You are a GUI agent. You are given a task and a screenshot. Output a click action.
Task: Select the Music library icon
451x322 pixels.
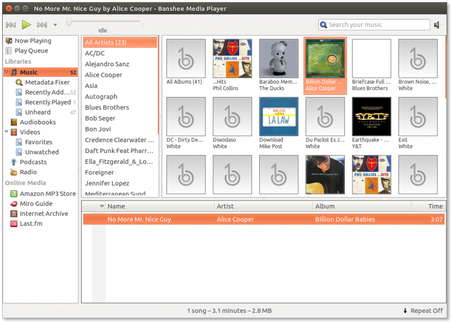pos(14,73)
